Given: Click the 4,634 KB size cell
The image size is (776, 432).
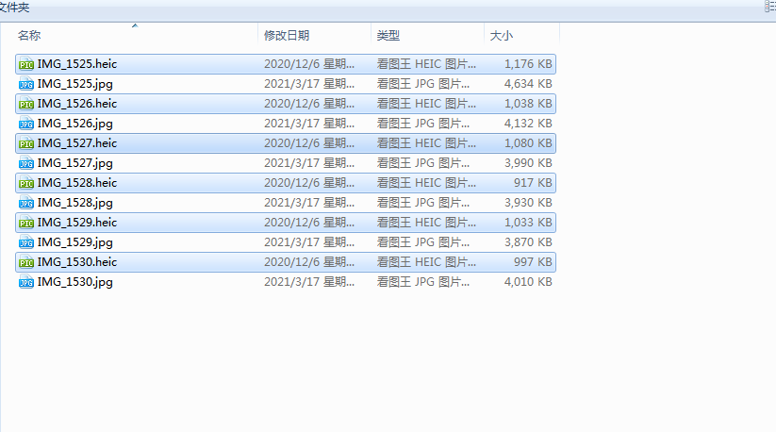Looking at the screenshot, I should click(528, 84).
